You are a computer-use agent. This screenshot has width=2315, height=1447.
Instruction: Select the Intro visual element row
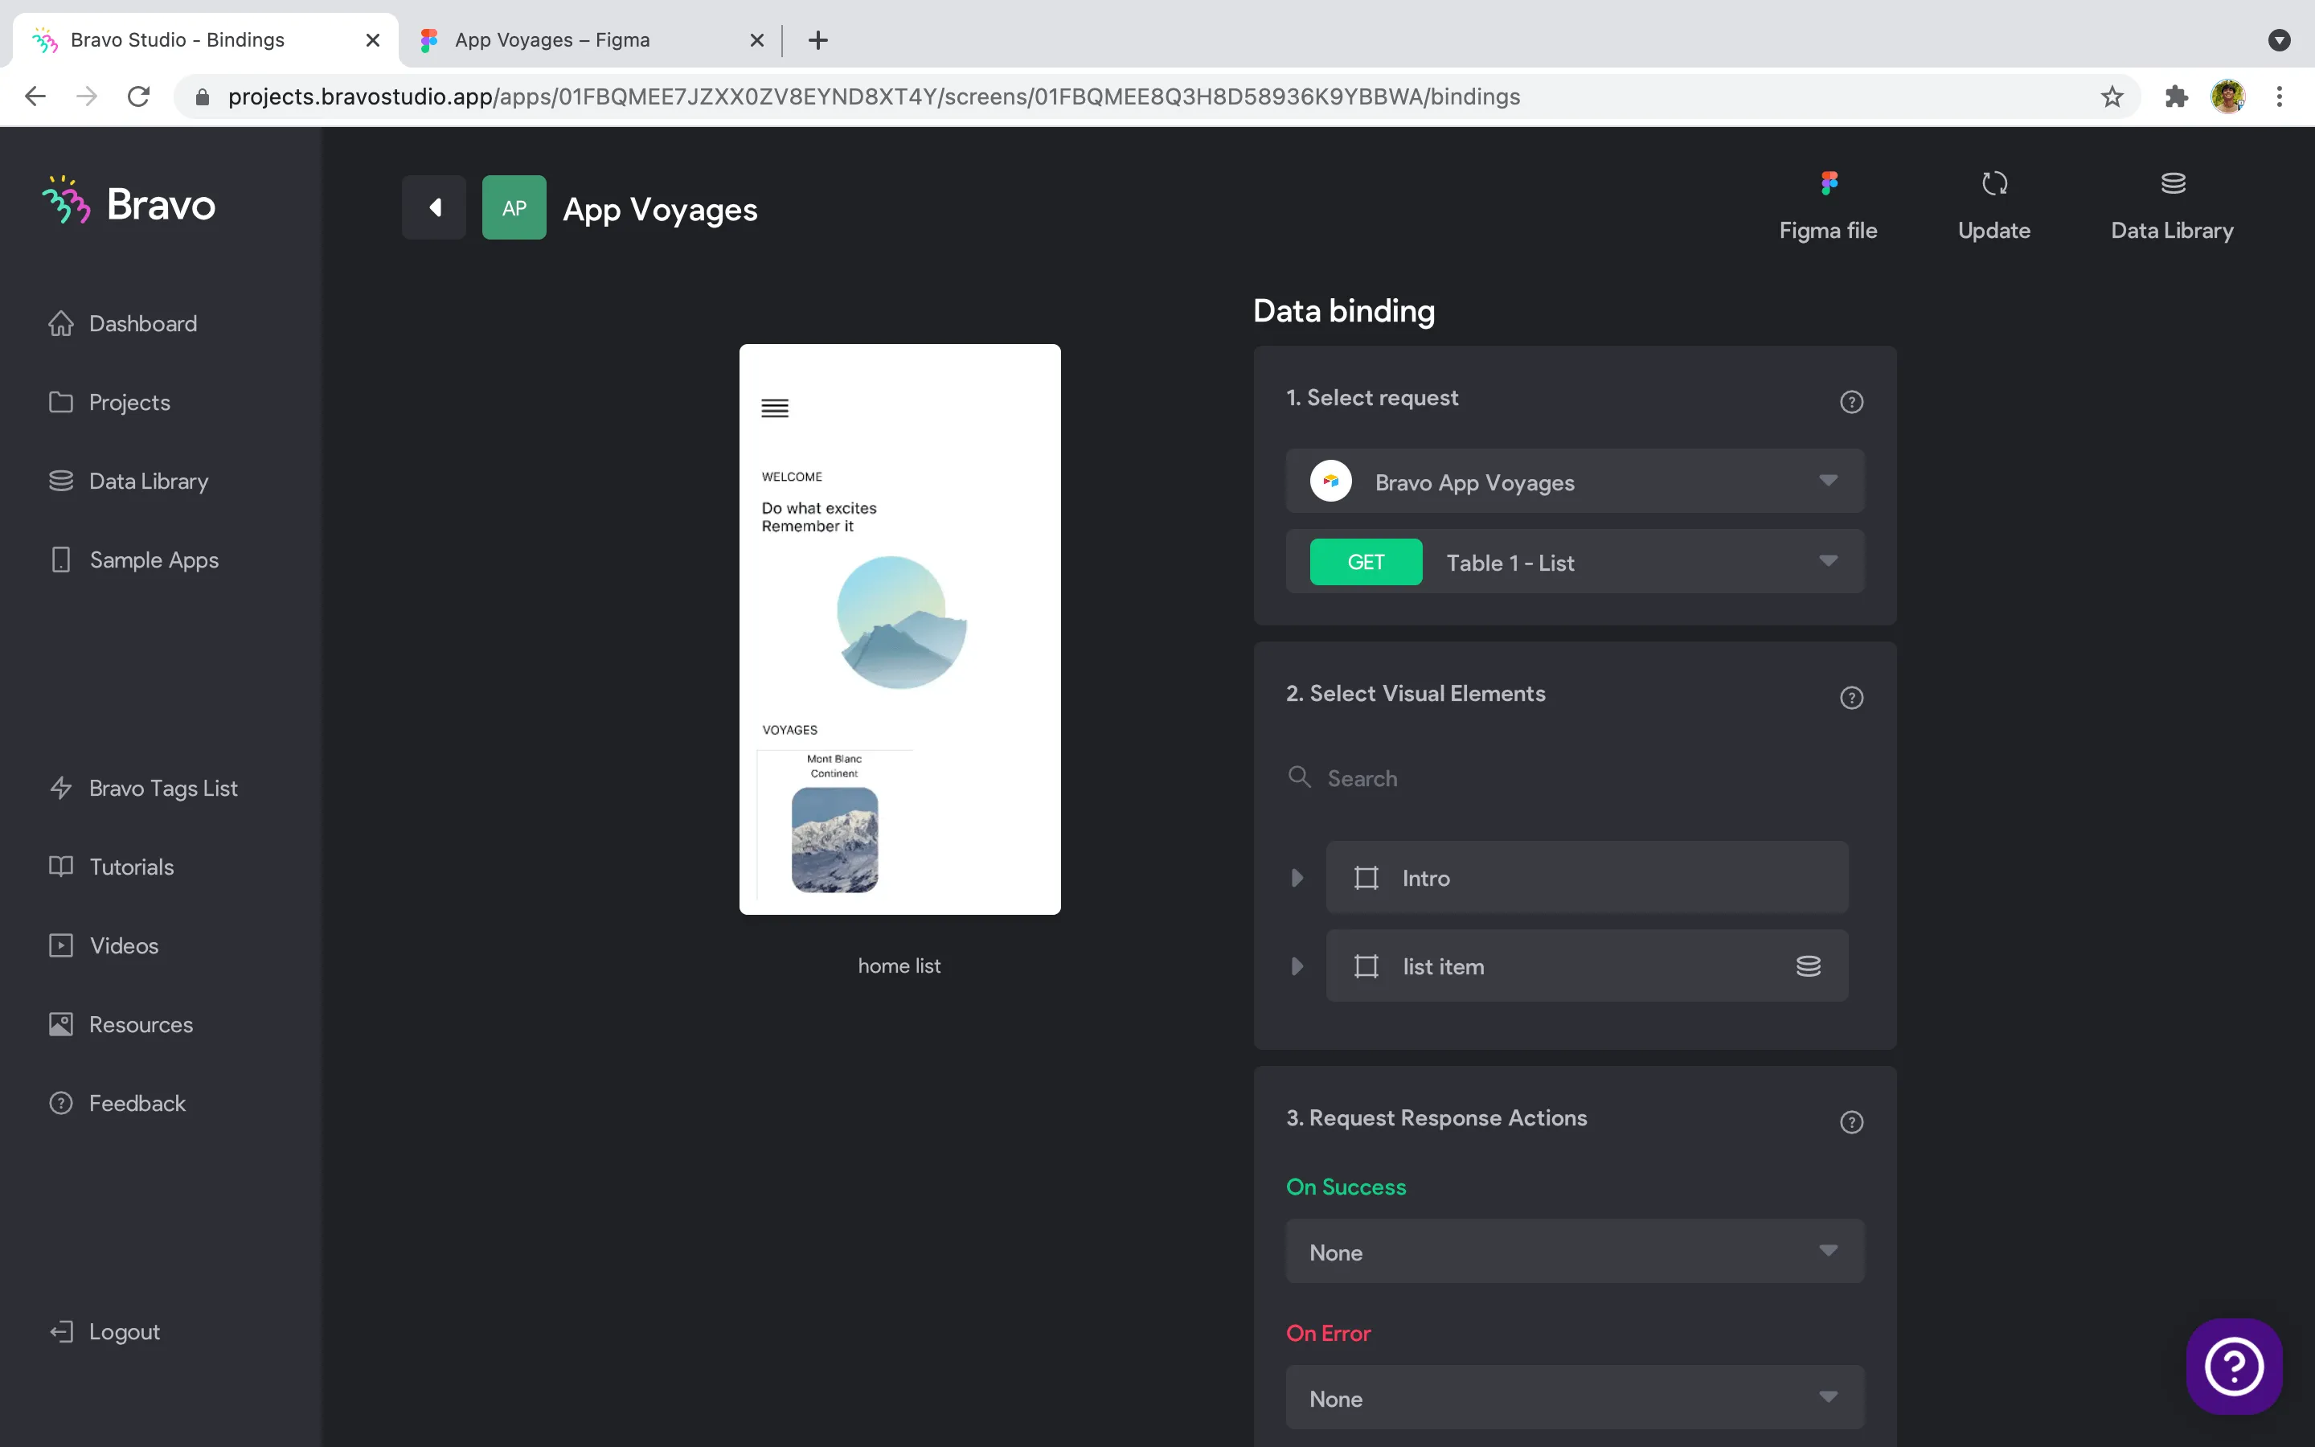[x=1586, y=878]
